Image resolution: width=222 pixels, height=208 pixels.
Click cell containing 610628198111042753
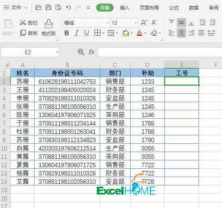[x=67, y=81]
